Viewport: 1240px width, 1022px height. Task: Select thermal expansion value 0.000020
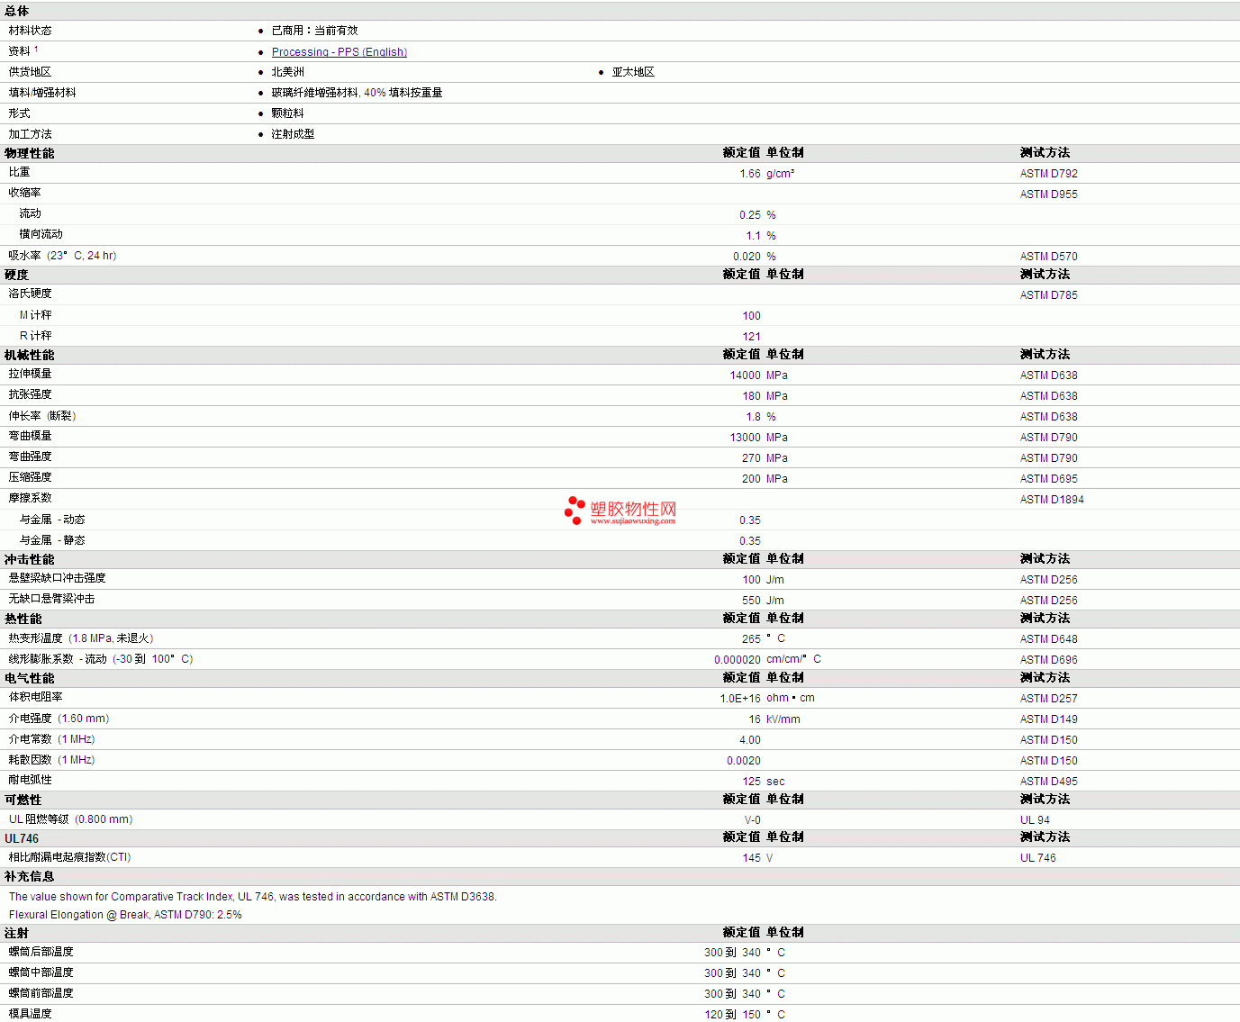click(738, 660)
